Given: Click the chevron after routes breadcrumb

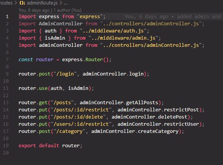Looking at the screenshot, I should coord(16,3).
